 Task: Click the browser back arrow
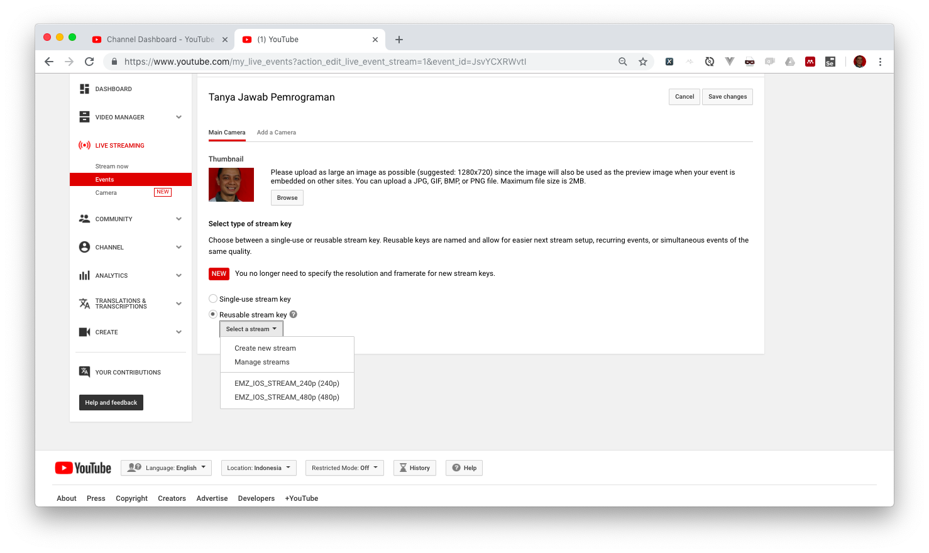point(49,62)
